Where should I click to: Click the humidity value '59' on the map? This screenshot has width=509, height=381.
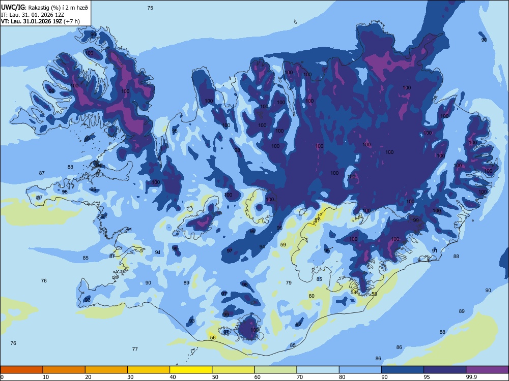[283, 245]
